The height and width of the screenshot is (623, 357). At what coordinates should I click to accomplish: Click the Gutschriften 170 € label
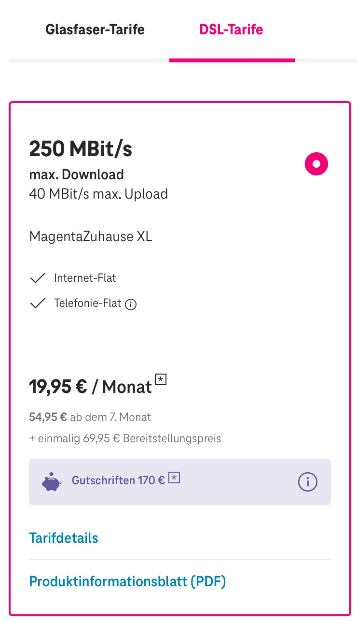click(x=118, y=480)
